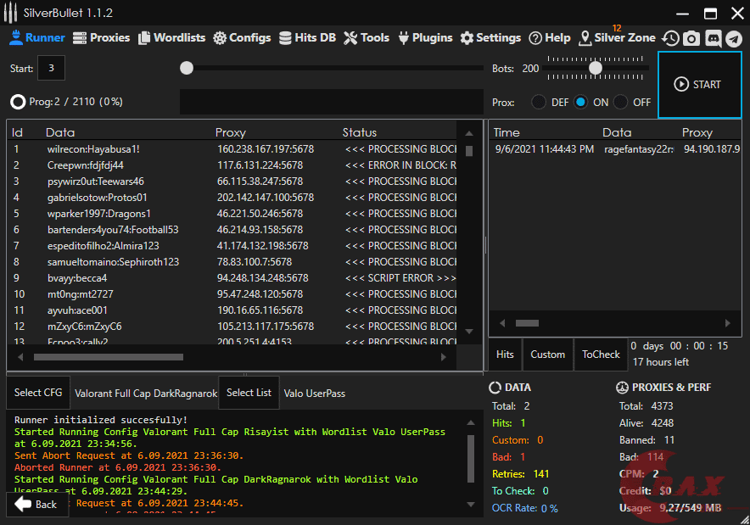Image resolution: width=750 pixels, height=525 pixels.
Task: Select the ON proxy mode radio
Action: coord(580,102)
